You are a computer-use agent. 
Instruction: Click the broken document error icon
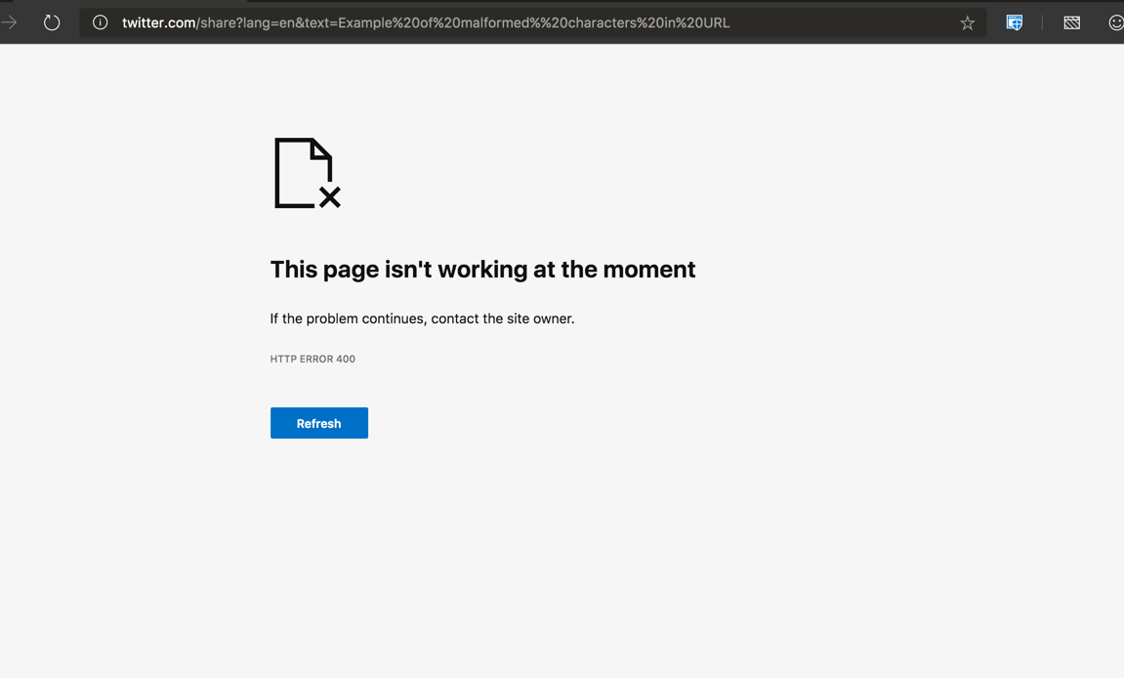[x=307, y=173]
